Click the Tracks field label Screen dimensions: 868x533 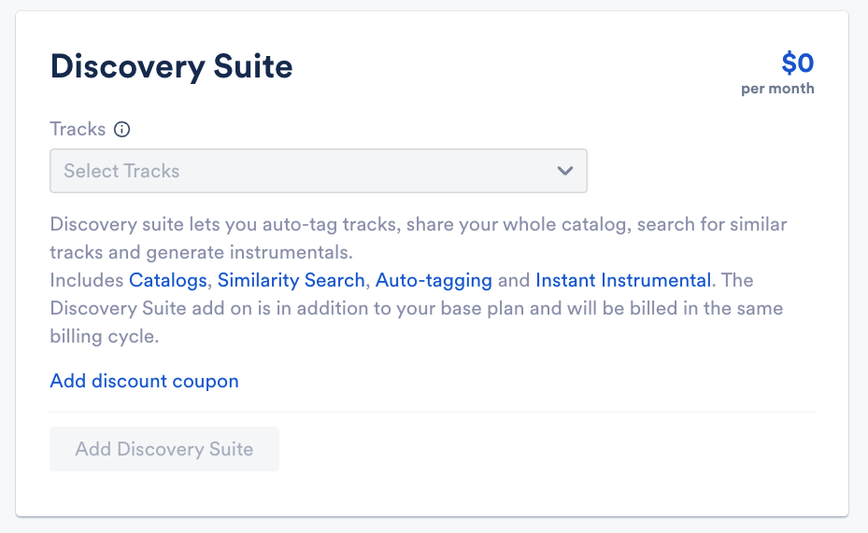[78, 130]
